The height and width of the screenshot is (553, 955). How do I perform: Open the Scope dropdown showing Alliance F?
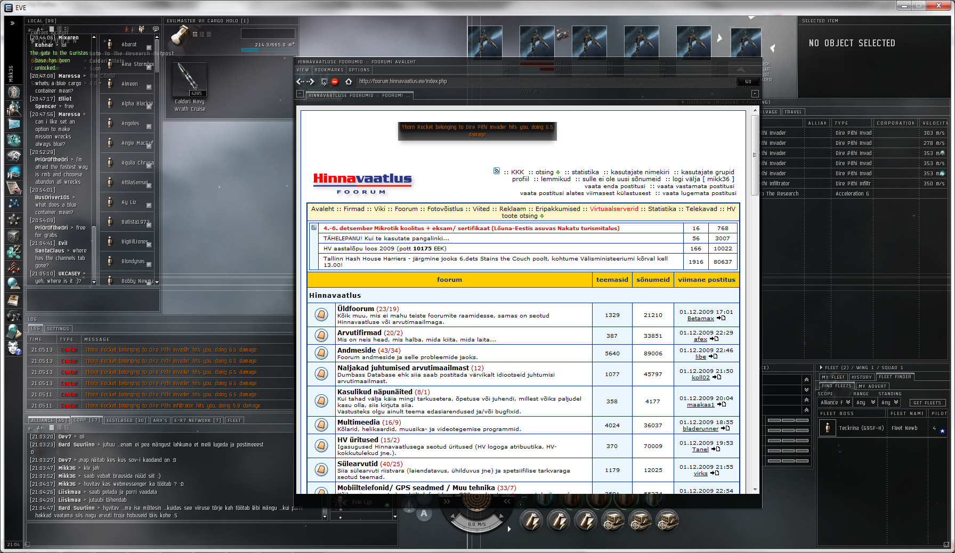(835, 403)
